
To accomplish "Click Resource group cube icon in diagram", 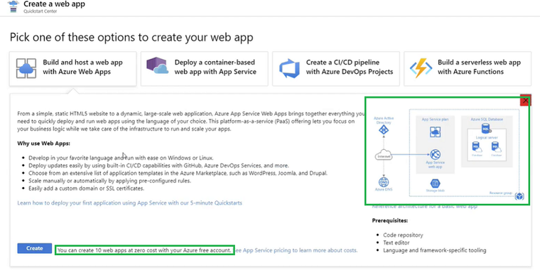I will 520,197.
